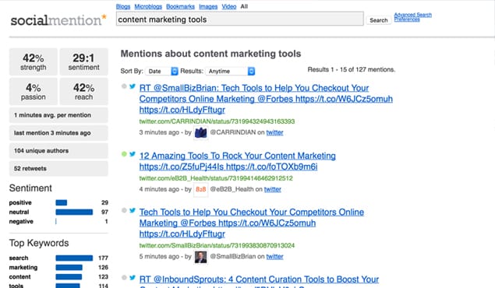Click the socialmention logo

[58, 20]
